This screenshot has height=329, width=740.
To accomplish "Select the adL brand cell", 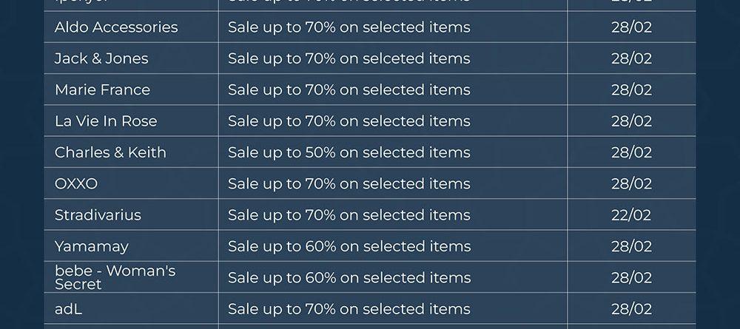I will (x=68, y=309).
